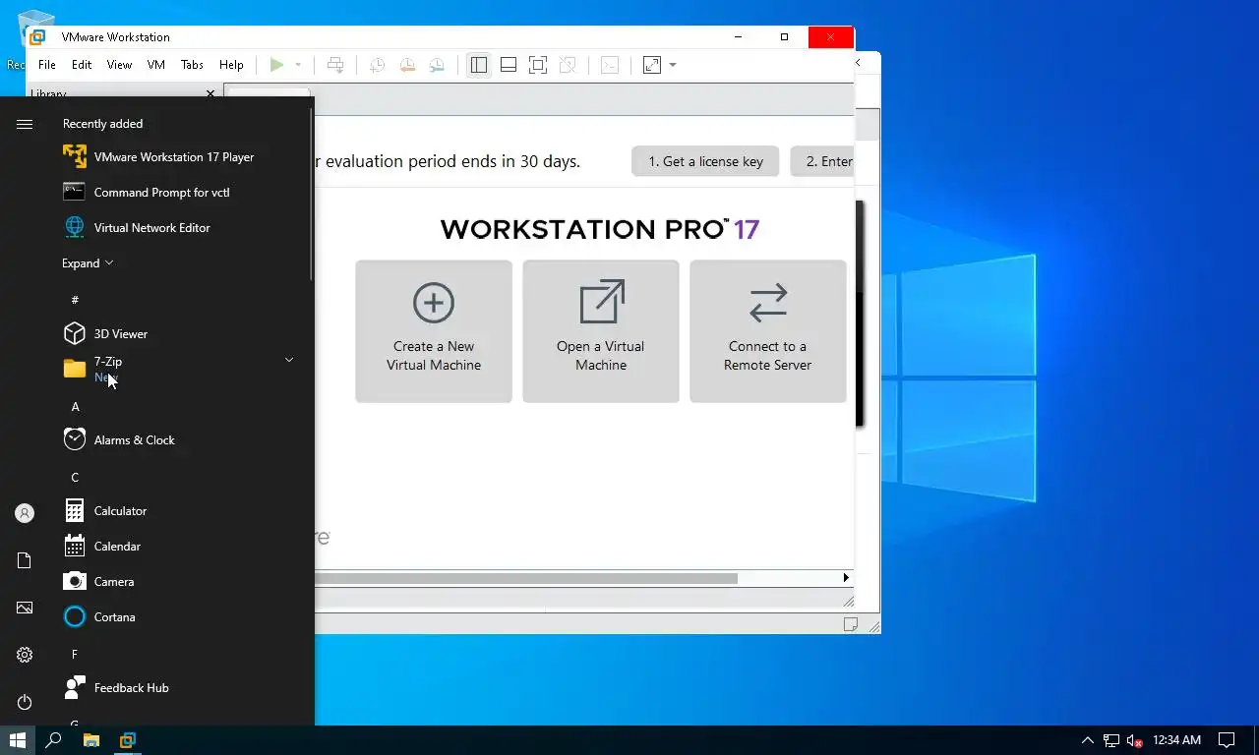Open the stretch options dropdown arrow

[x=673, y=65]
